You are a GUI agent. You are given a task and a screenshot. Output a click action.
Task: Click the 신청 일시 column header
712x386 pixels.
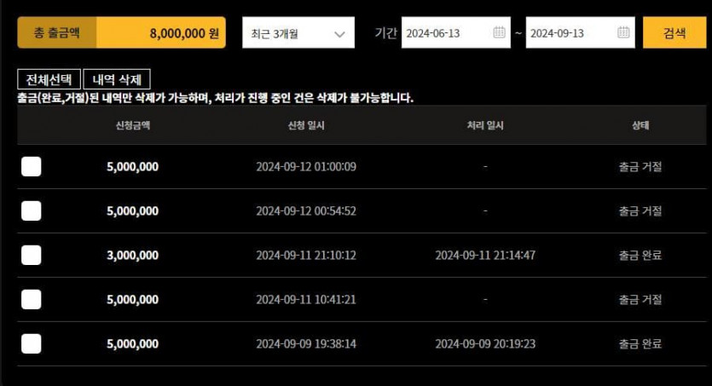point(306,125)
